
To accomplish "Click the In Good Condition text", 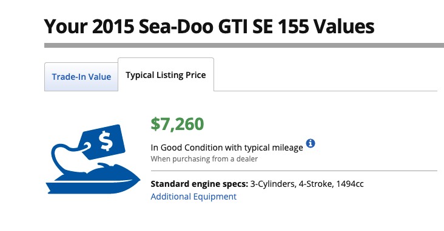I will (x=187, y=148).
